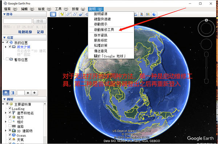Move item up with the up arrow
218x144 pixels.
28,93
